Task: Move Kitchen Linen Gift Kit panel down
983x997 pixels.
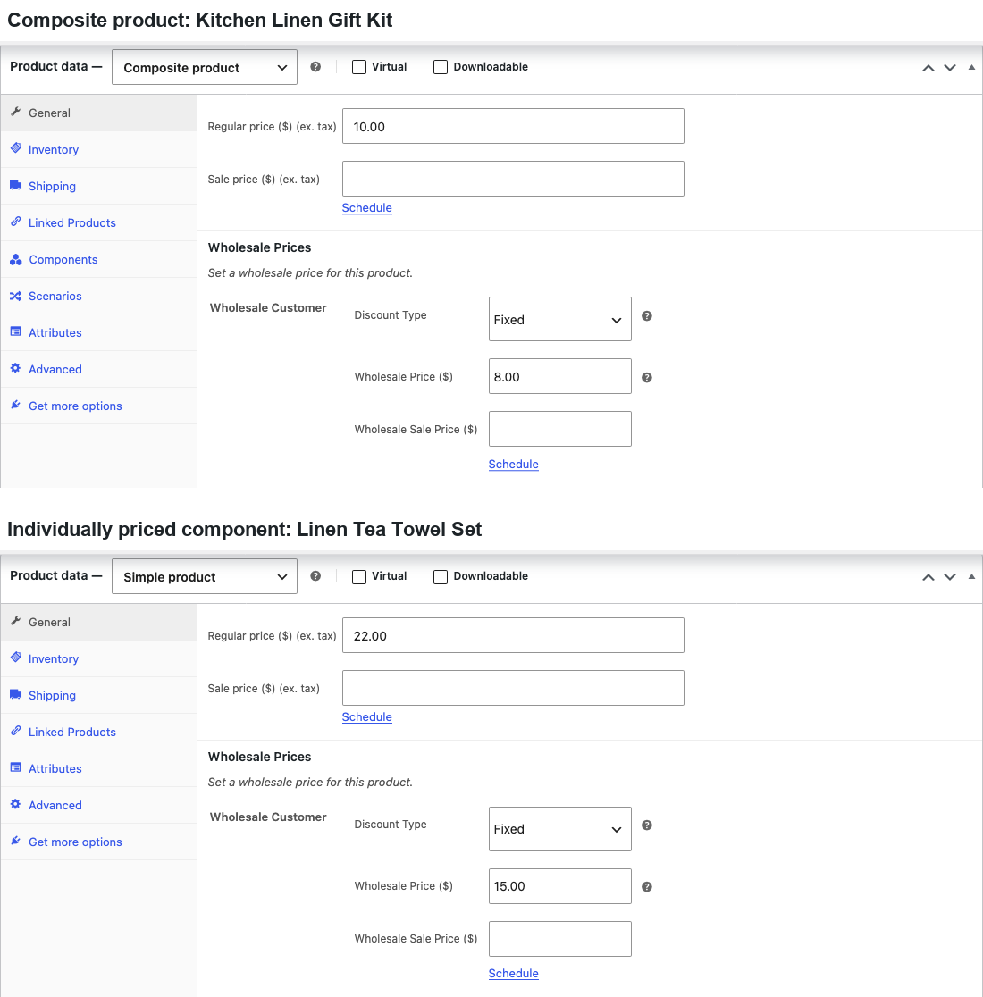Action: [950, 67]
